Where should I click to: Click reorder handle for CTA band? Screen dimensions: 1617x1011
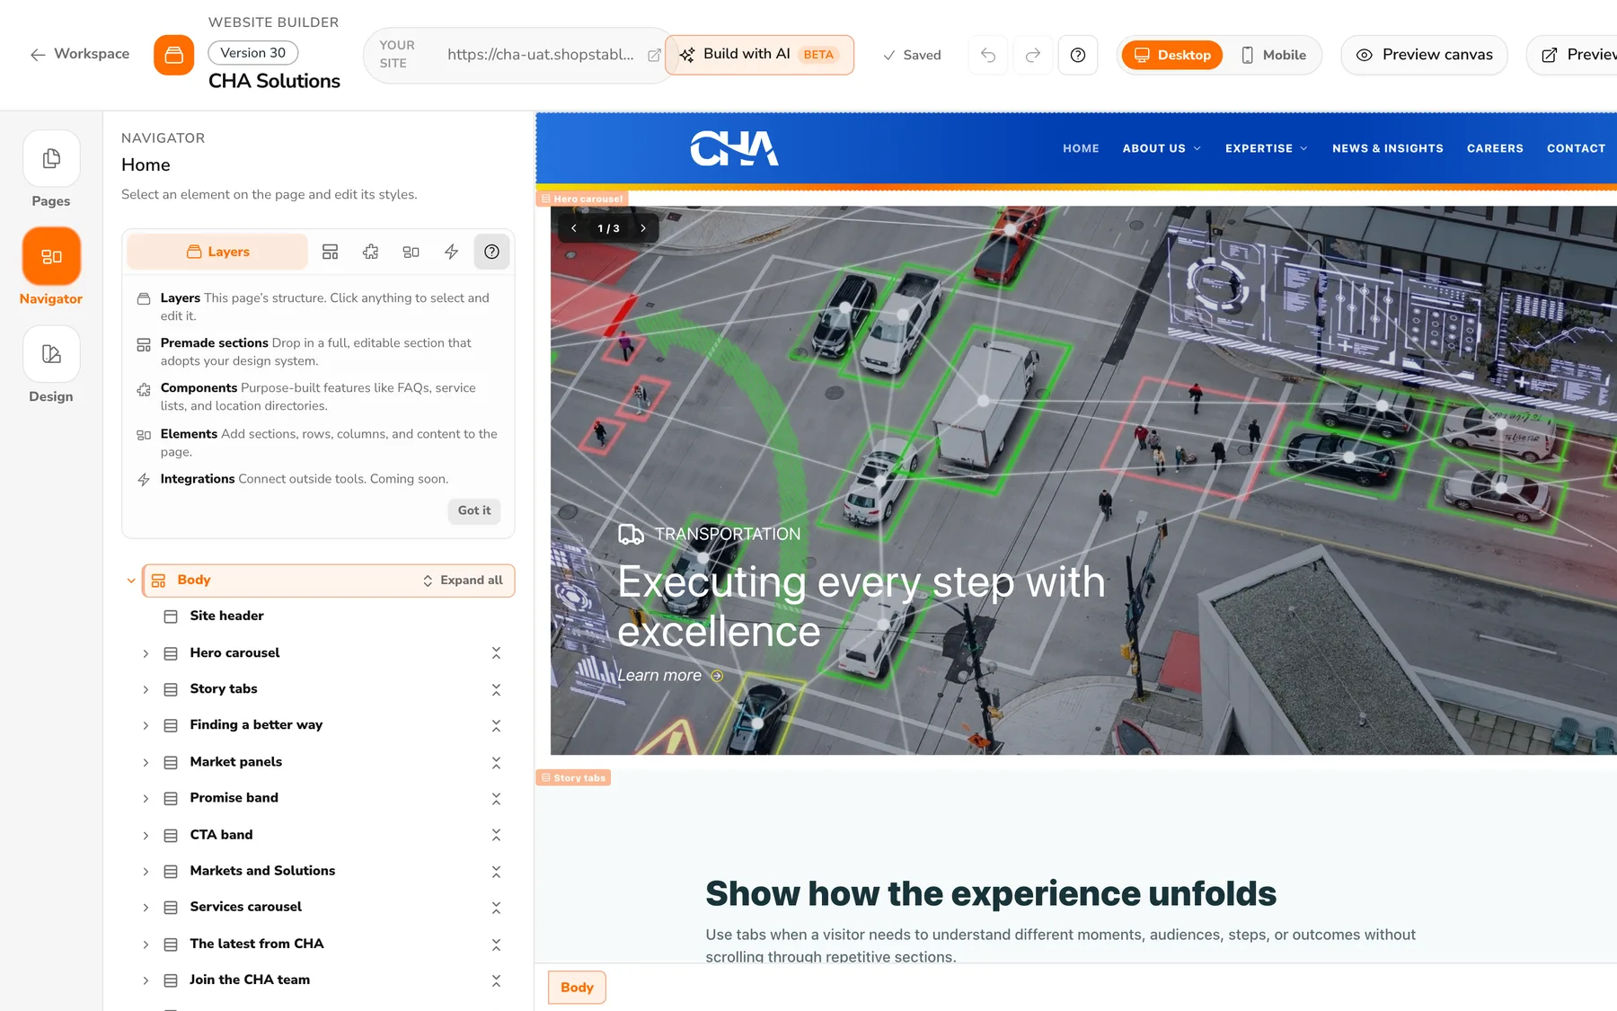point(496,835)
